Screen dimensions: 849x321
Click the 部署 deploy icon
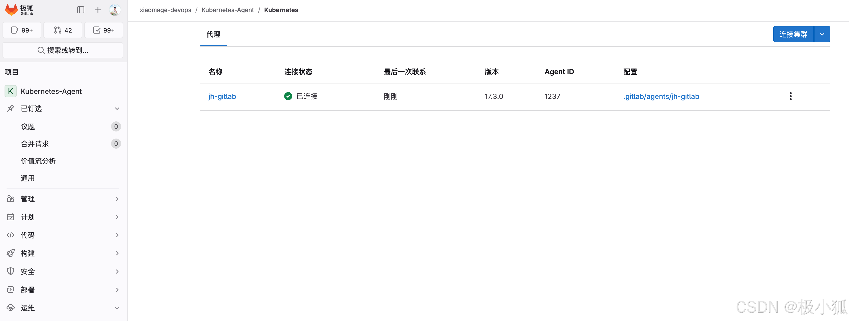[x=11, y=289]
